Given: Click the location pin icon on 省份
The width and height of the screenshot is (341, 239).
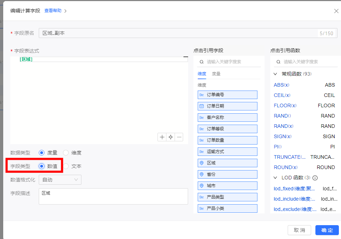Looking at the screenshot, I should pos(202,174).
